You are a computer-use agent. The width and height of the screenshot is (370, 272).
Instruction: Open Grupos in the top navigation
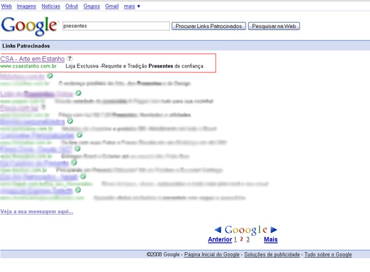(92, 6)
